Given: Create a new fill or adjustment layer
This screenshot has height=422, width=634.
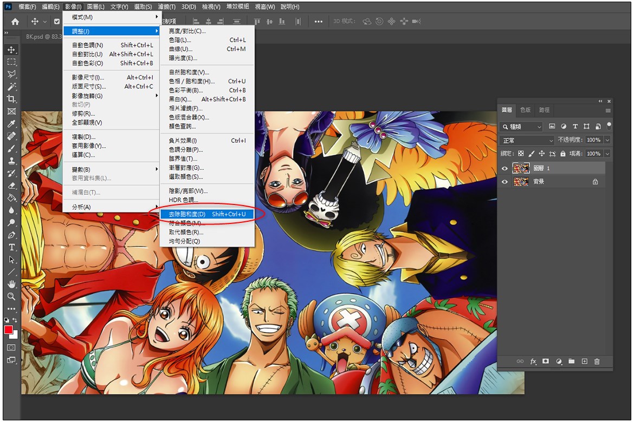Looking at the screenshot, I should [559, 361].
